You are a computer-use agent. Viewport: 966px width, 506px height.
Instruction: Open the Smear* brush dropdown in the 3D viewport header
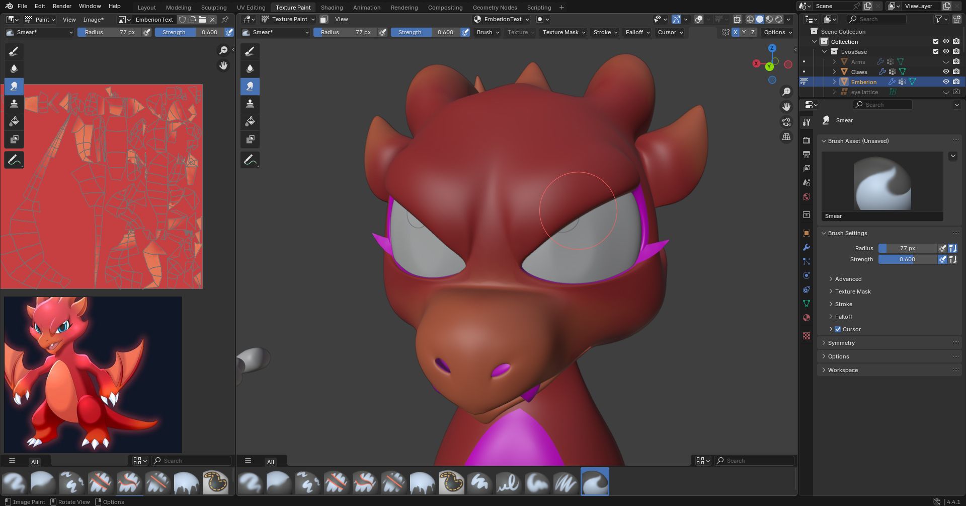[x=276, y=32]
